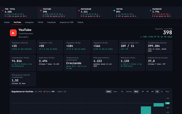This screenshot has height=114, width=182.
Task: Click the red Cierre legend square
Action: pos(44,92)
